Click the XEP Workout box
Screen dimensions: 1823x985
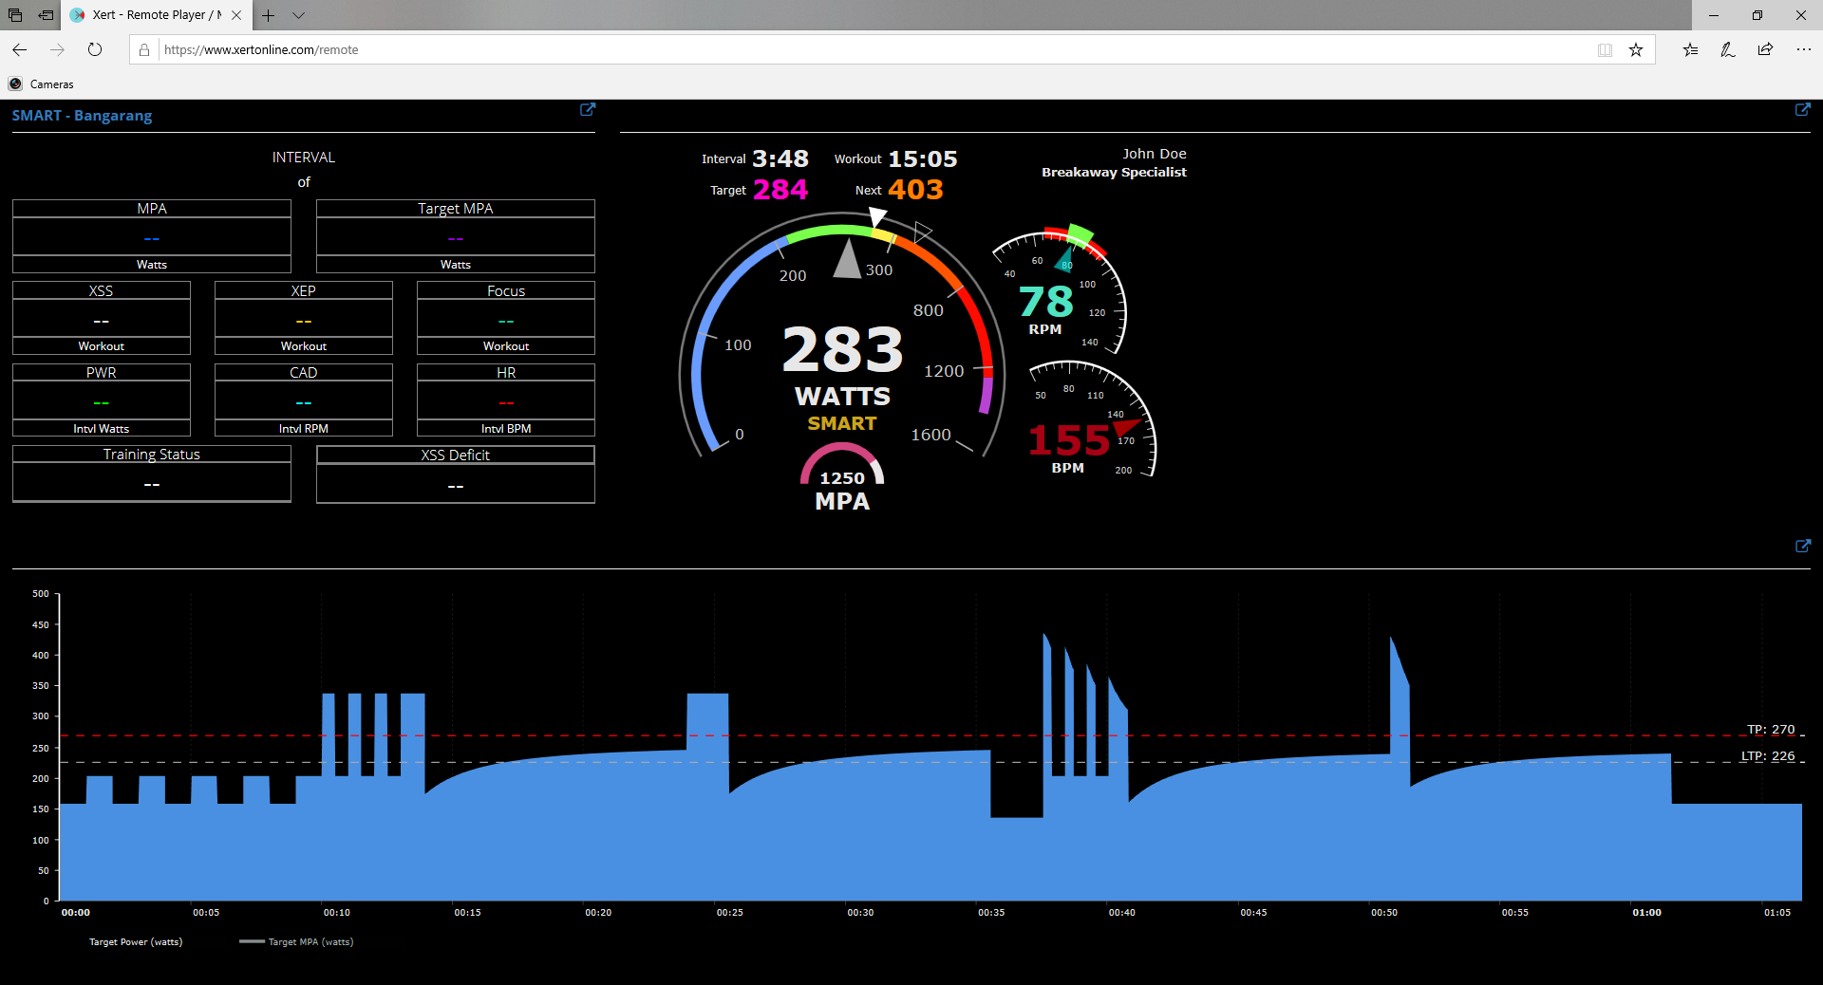[304, 318]
